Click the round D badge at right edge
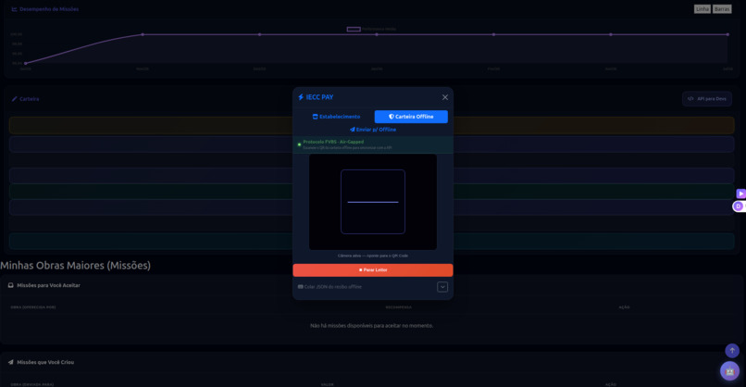The height and width of the screenshot is (387, 746). coord(739,206)
